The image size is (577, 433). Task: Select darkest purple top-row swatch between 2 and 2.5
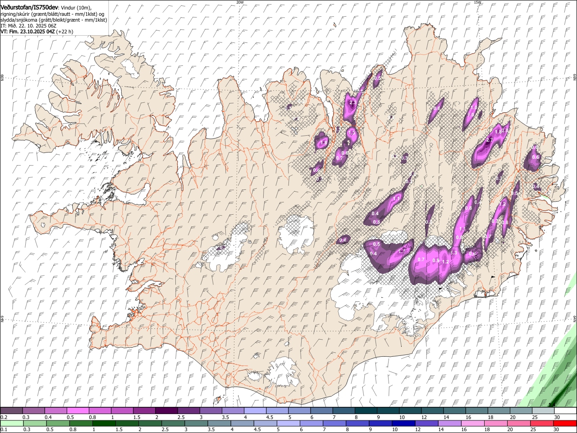[166, 411]
